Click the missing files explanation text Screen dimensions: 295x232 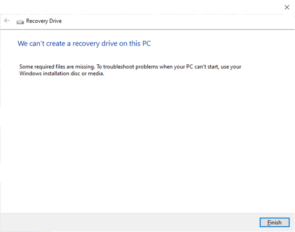pos(130,70)
